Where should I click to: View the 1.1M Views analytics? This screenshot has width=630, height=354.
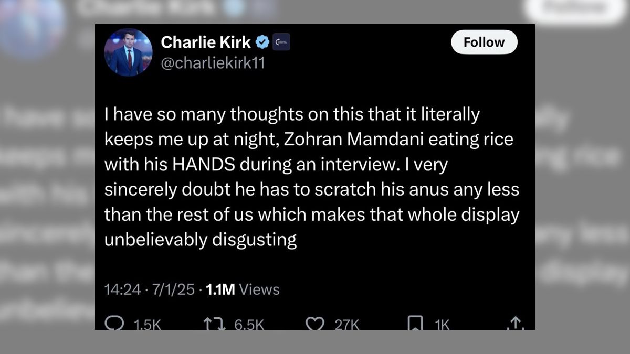(243, 289)
